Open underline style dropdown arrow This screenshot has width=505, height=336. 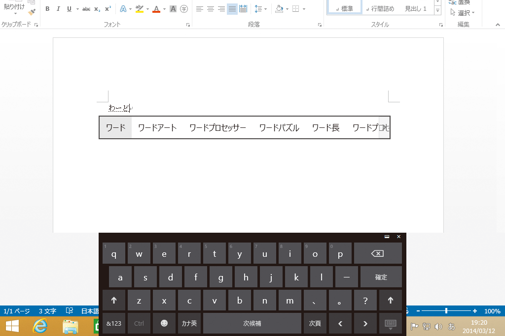coord(77,9)
